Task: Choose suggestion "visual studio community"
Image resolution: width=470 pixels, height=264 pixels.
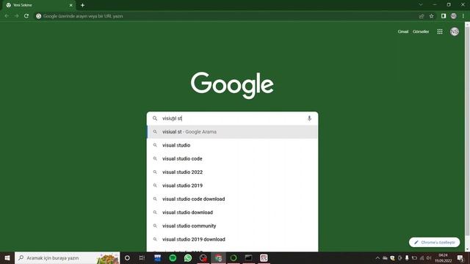Action: click(x=232, y=226)
